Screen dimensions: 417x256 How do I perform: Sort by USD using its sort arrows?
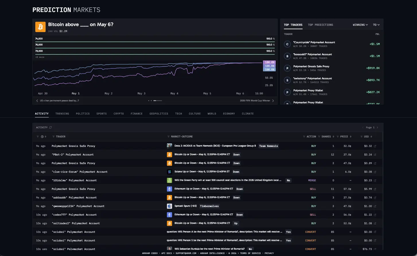(x=371, y=137)
